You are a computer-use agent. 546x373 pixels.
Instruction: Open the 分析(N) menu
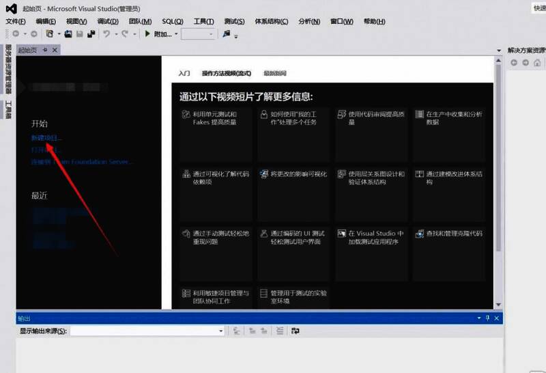tap(309, 22)
